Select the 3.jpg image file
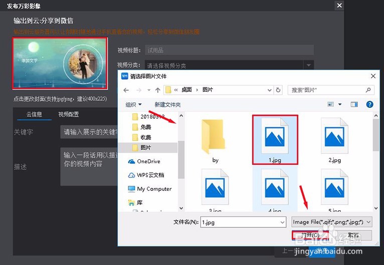 tap(215, 190)
